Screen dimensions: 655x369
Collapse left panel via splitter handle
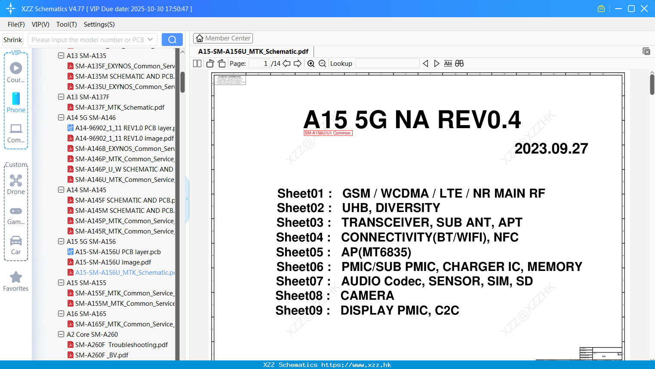[187, 199]
